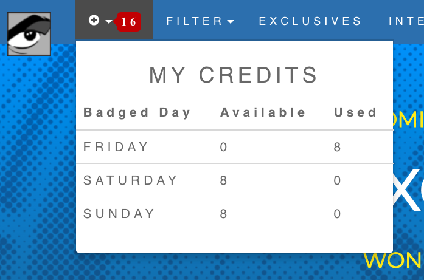Go to the EXCLUSIVES menu item
The height and width of the screenshot is (280, 424).
click(x=310, y=21)
